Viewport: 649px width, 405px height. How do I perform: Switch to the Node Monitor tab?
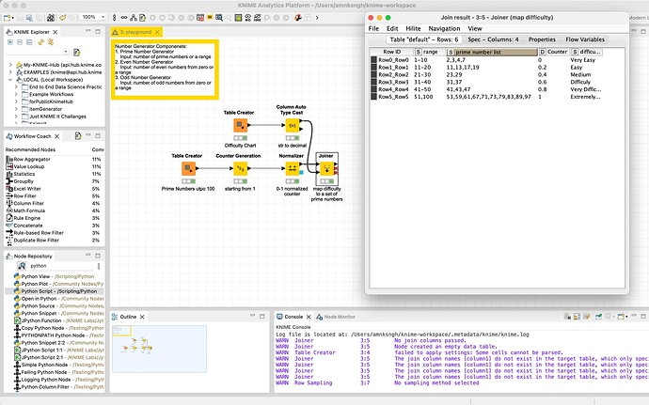pyautogui.click(x=336, y=317)
